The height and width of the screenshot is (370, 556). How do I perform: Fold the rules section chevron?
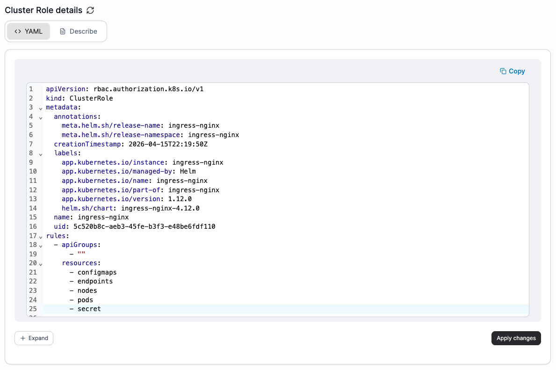[x=41, y=237]
